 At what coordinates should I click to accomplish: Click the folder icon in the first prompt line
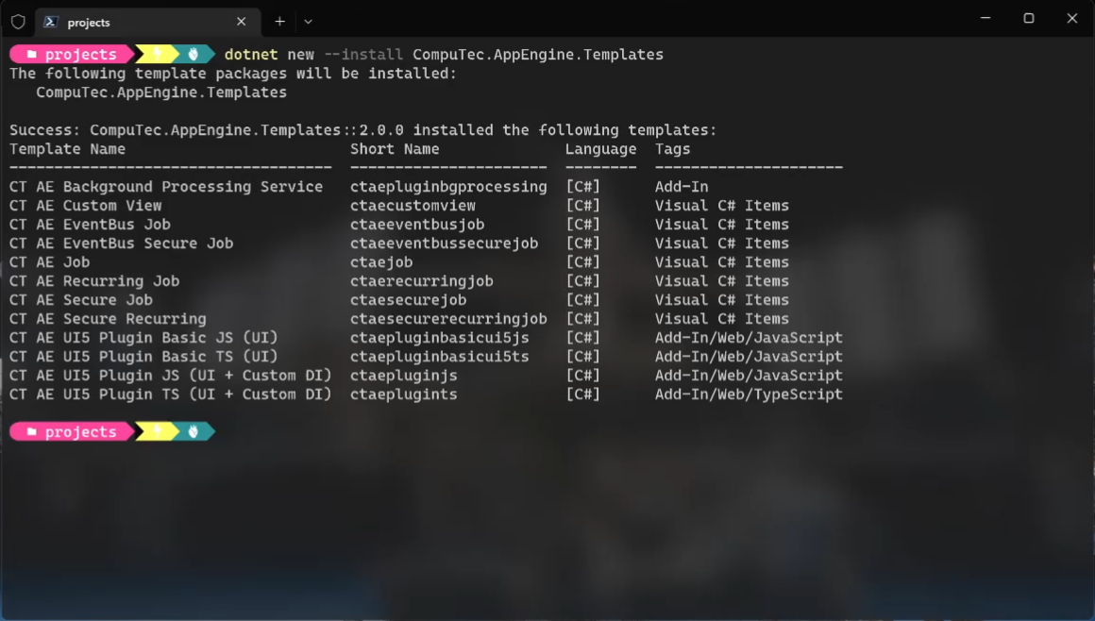pyautogui.click(x=32, y=55)
